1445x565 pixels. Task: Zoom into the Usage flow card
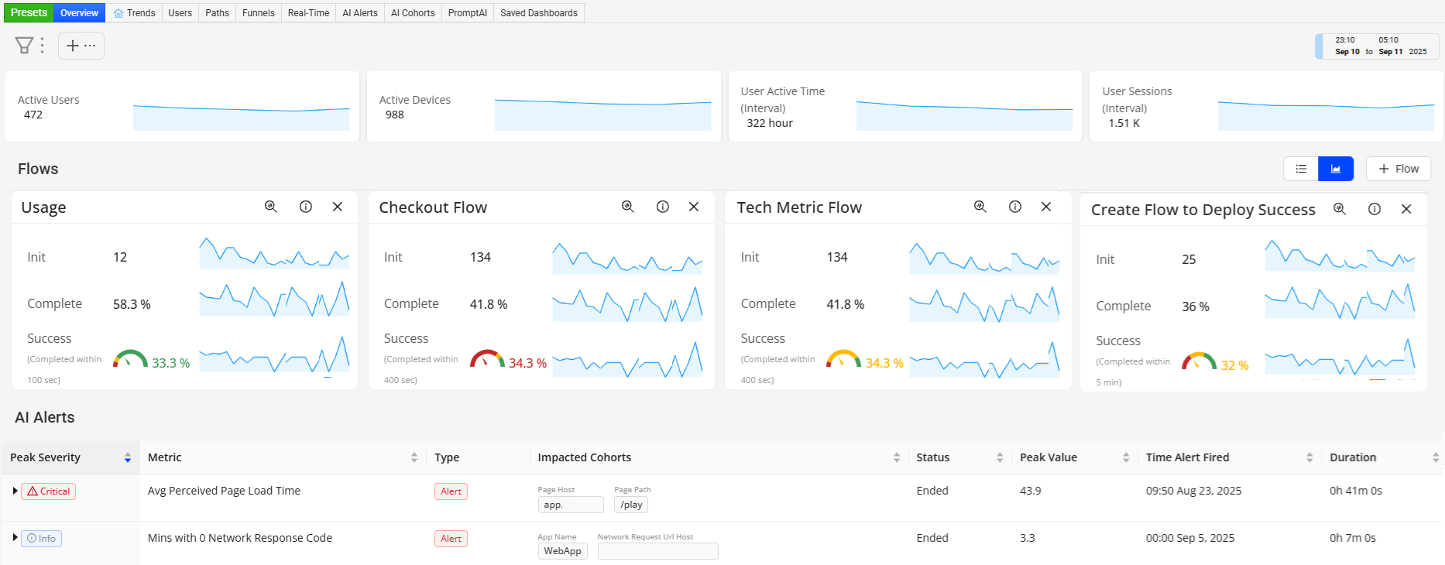point(271,207)
